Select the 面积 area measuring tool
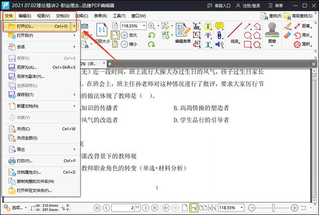Viewport: 319px width, 215px height. [x=303, y=44]
